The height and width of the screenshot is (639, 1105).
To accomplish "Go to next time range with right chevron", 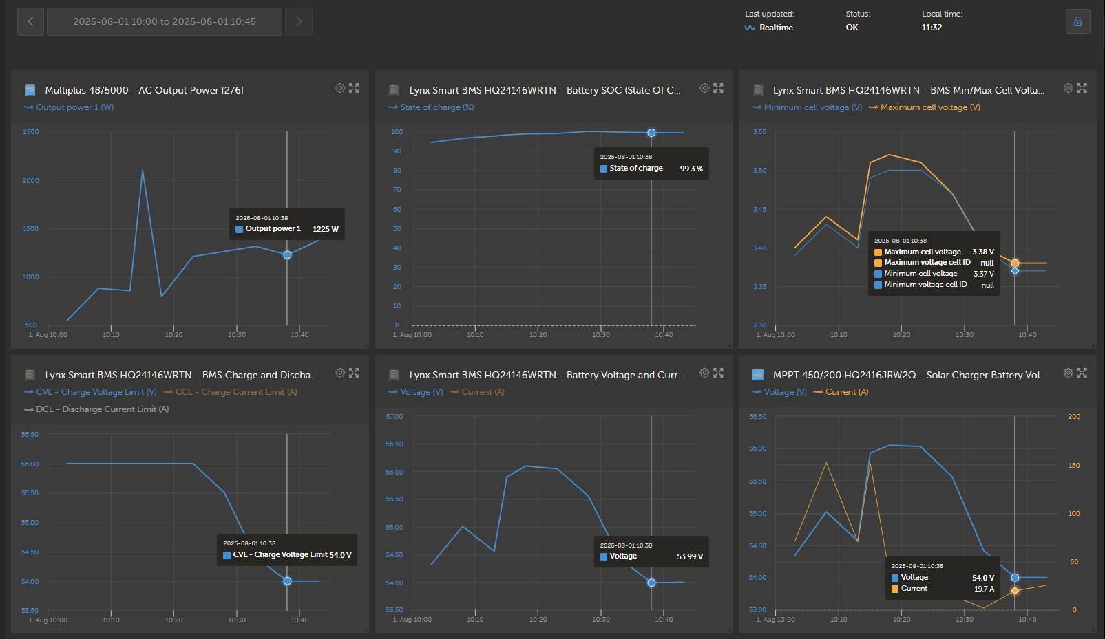I will coord(299,21).
